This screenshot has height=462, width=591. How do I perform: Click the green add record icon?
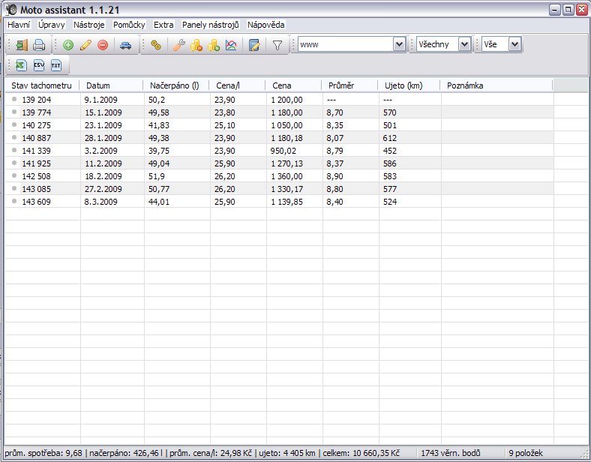pos(68,45)
